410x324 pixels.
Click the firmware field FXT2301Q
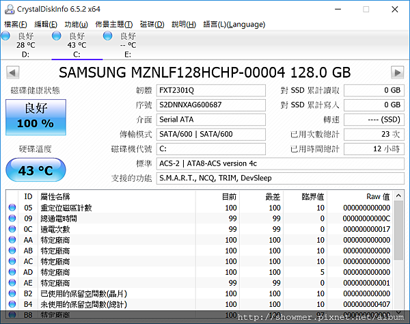tap(211, 90)
